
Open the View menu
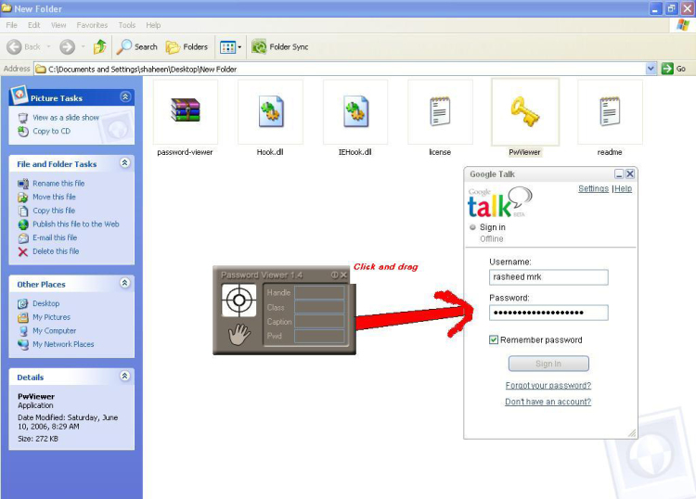point(58,25)
